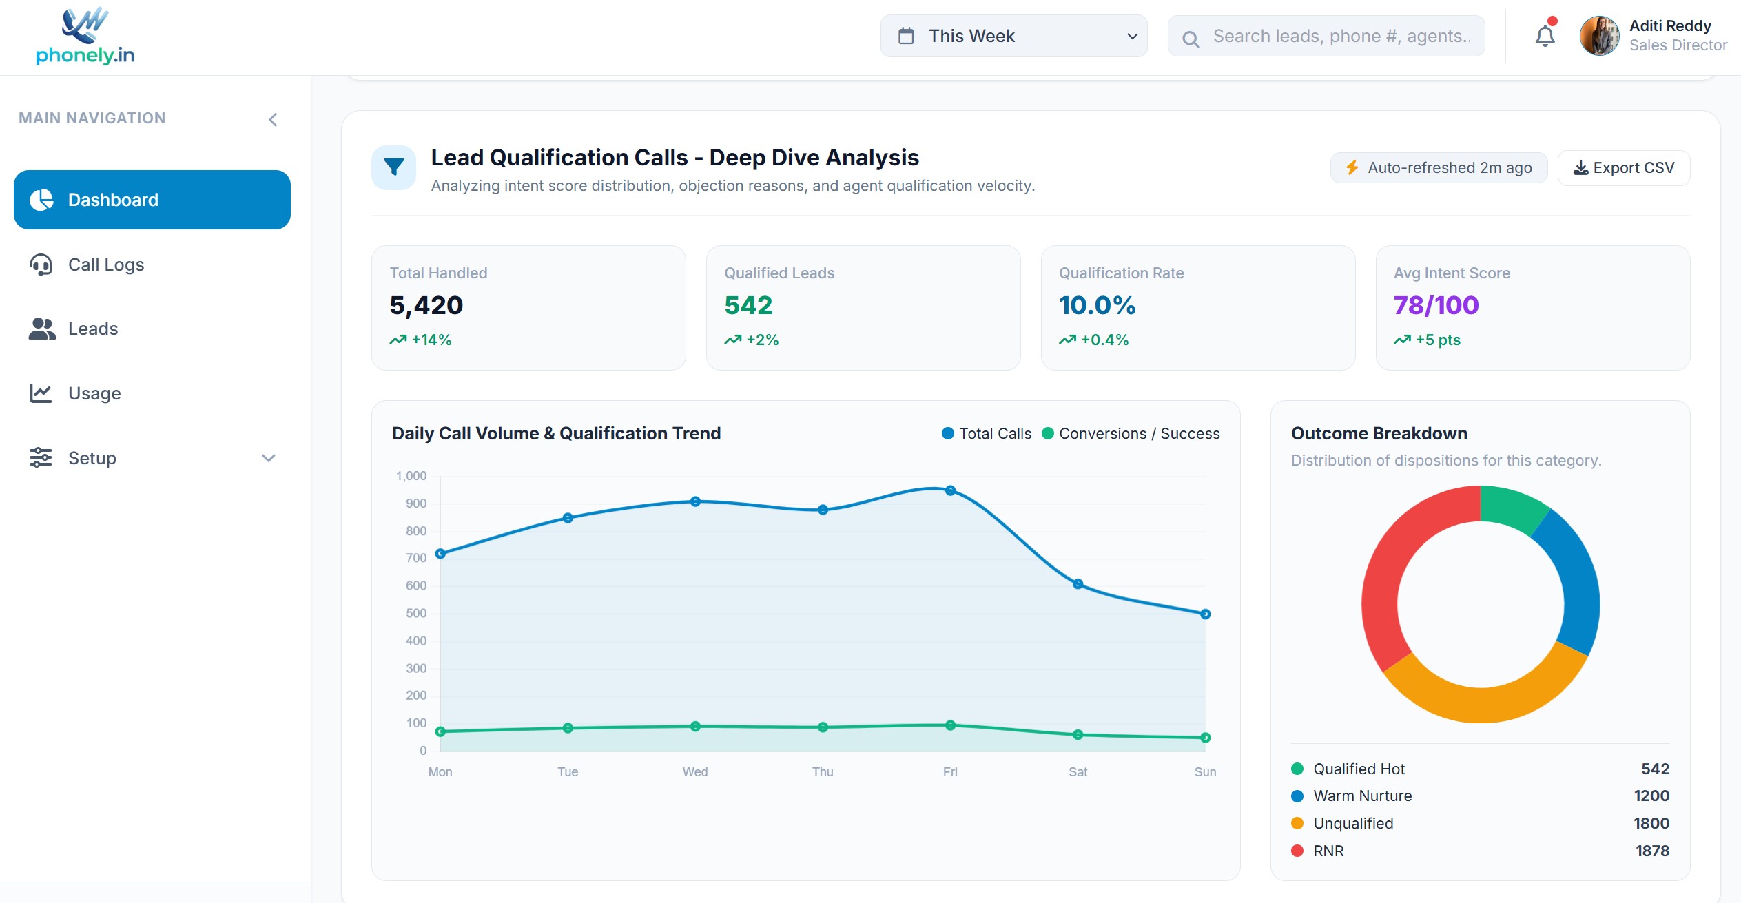Viewport: 1741px width, 903px height.
Task: Open the Usage menu item
Action: tap(152, 393)
